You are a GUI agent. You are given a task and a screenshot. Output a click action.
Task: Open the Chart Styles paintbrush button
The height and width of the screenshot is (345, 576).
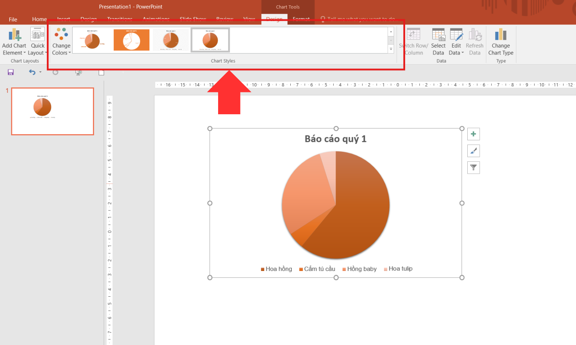tap(473, 151)
